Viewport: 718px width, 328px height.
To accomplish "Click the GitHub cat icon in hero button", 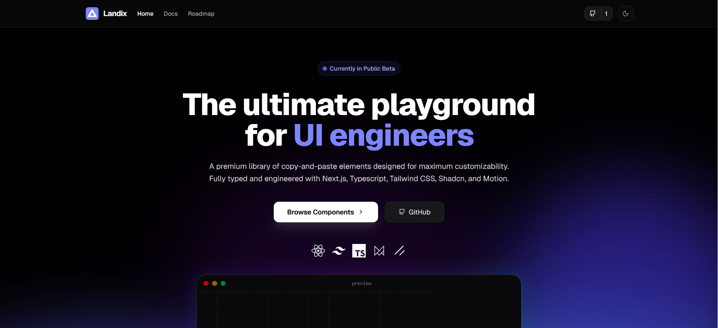I will coord(402,212).
